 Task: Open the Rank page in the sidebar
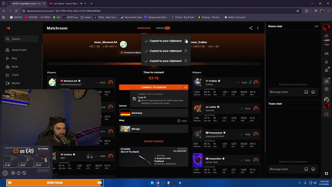(x=15, y=66)
